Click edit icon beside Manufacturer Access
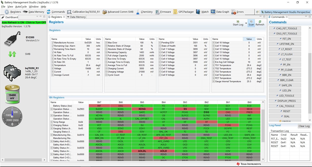 [53, 43]
